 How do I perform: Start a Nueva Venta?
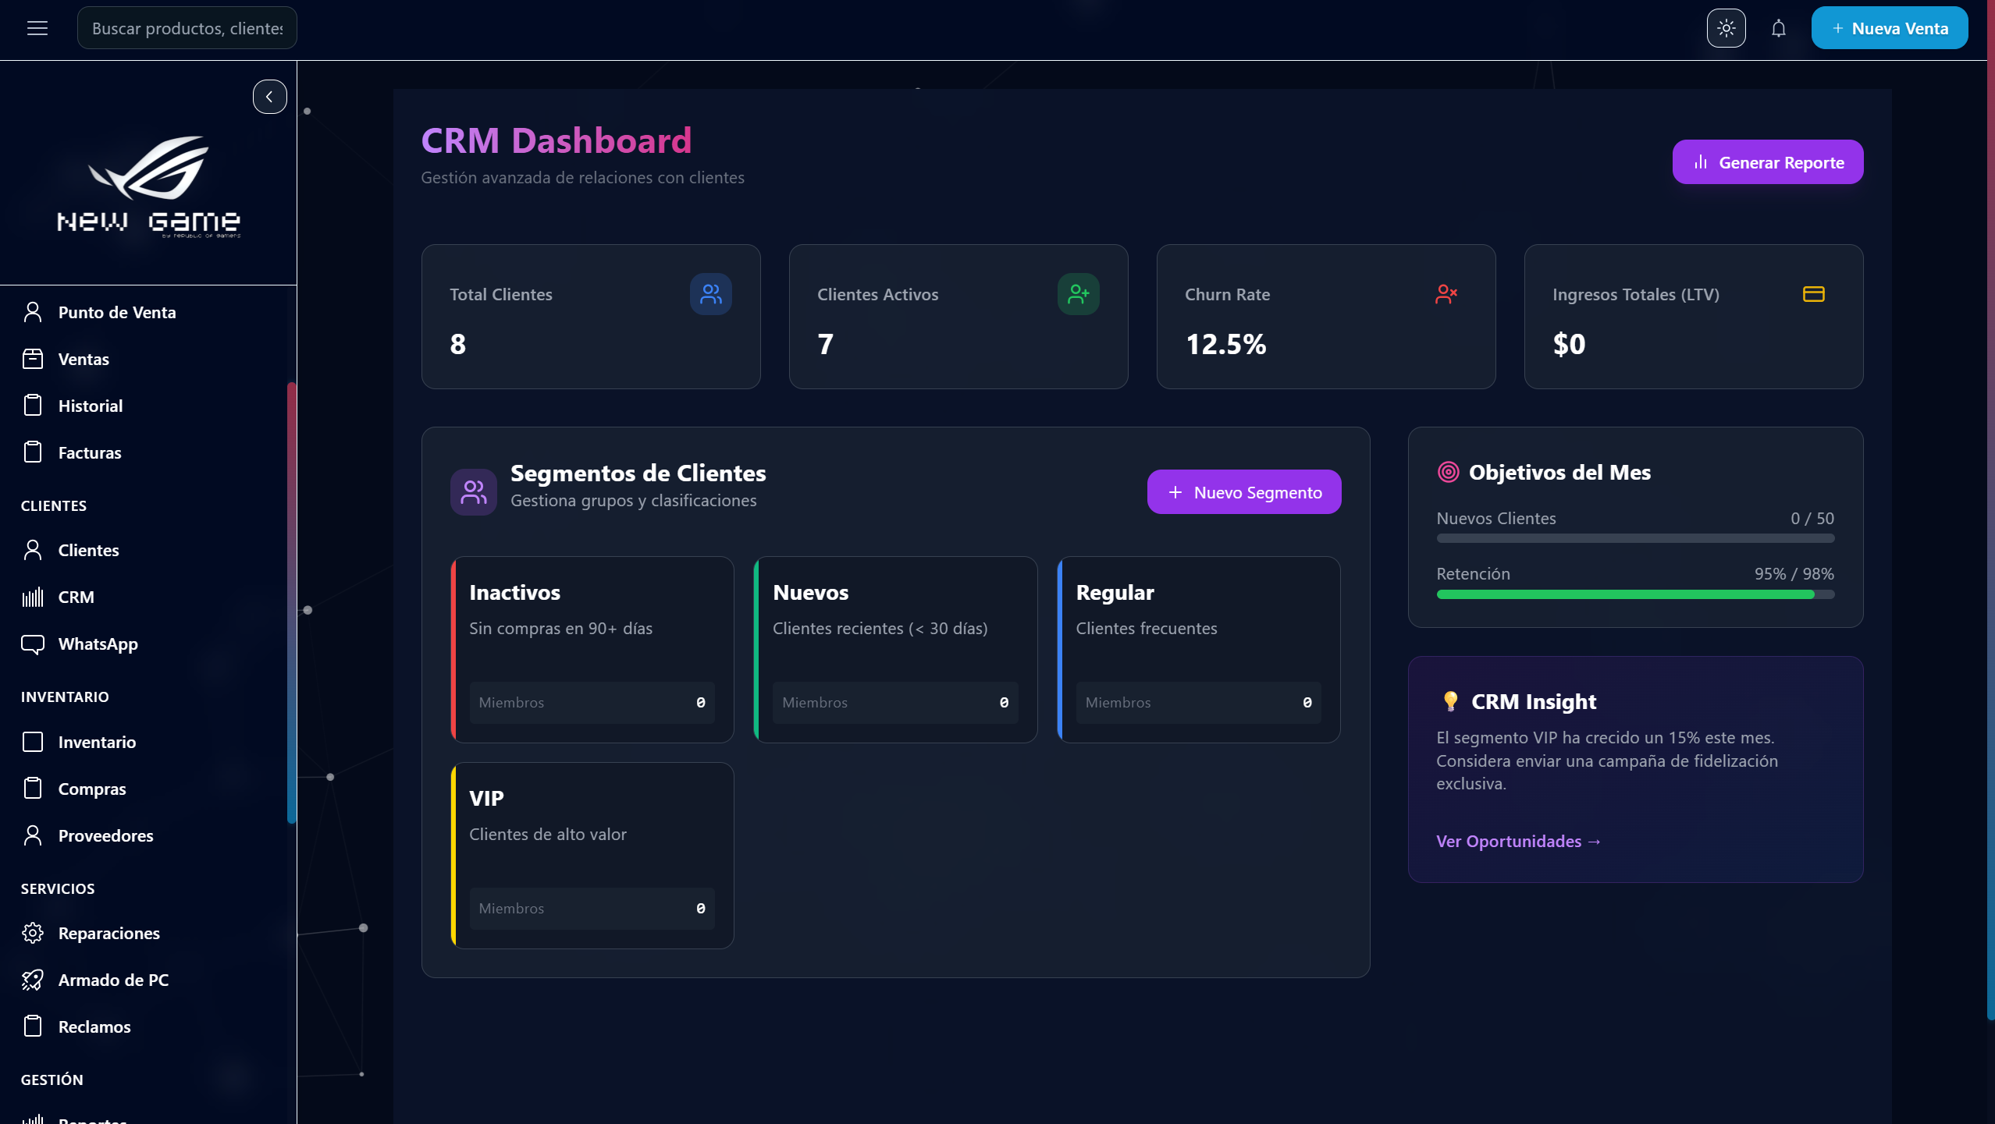pyautogui.click(x=1889, y=29)
